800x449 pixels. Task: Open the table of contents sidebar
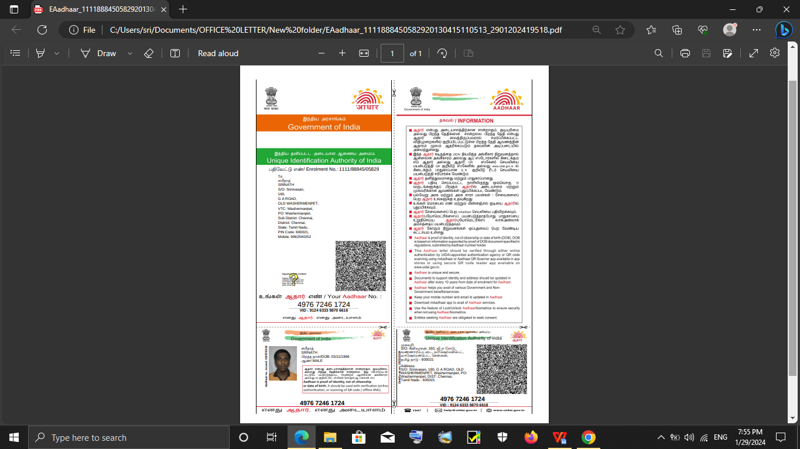[16, 53]
